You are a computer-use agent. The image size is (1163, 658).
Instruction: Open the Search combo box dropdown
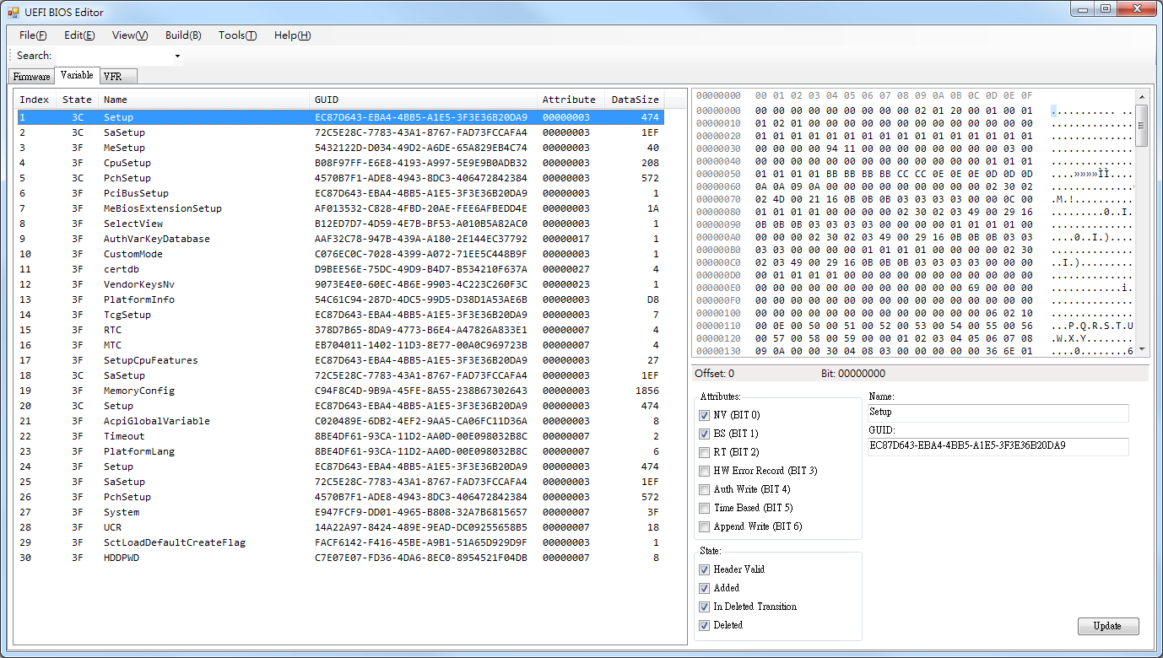(176, 55)
